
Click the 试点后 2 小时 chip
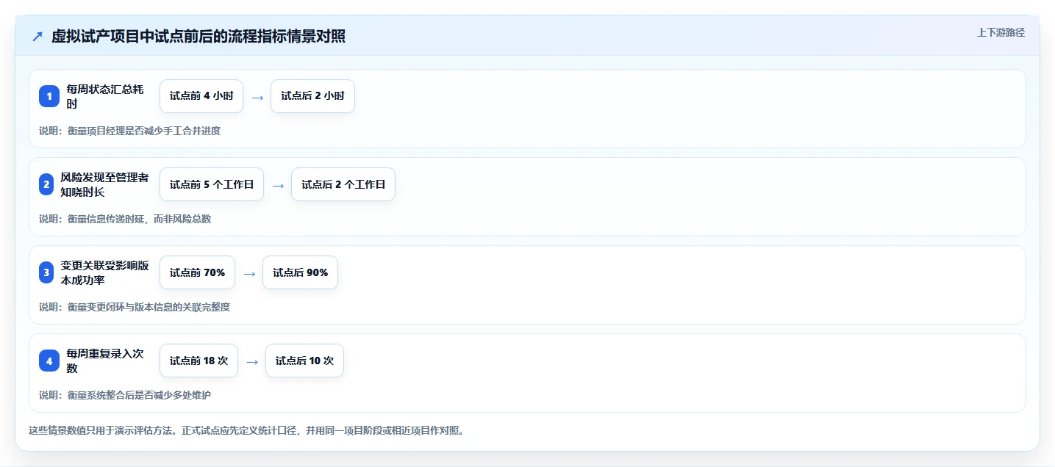312,96
